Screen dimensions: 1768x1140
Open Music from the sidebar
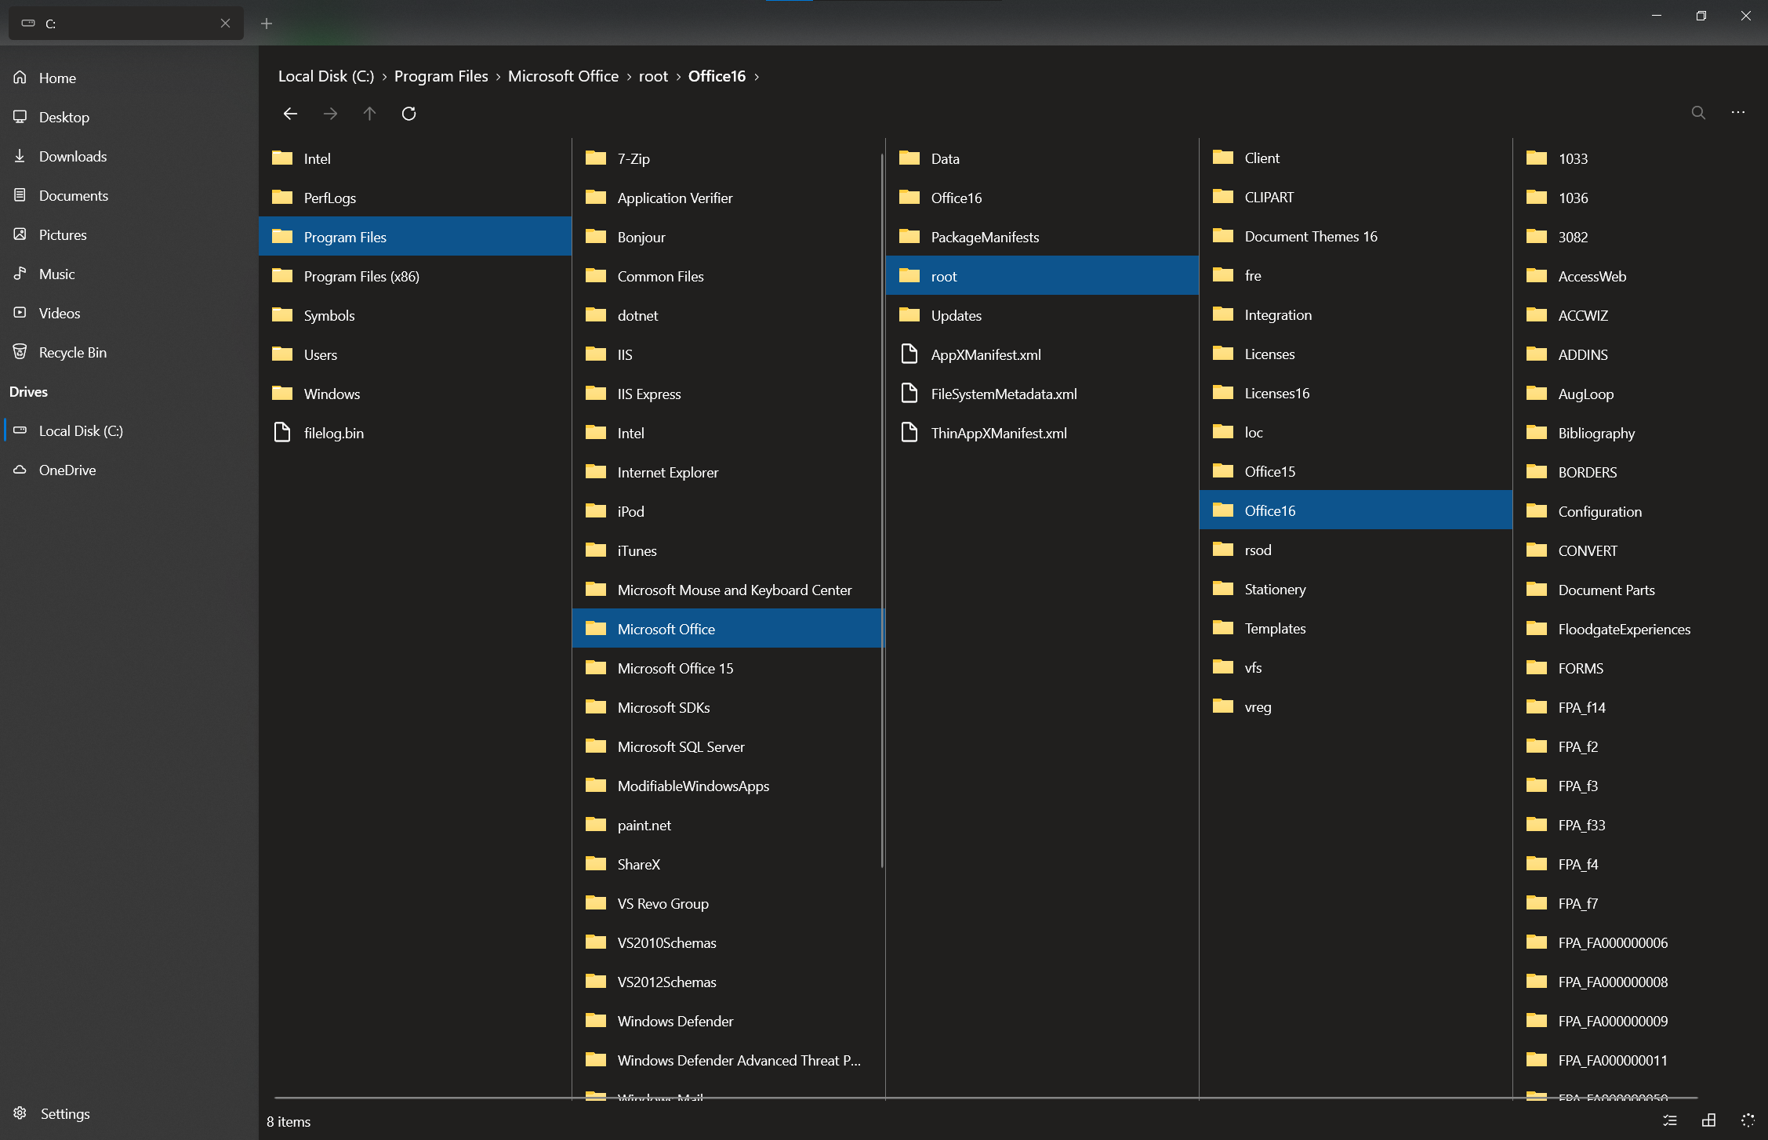point(129,274)
